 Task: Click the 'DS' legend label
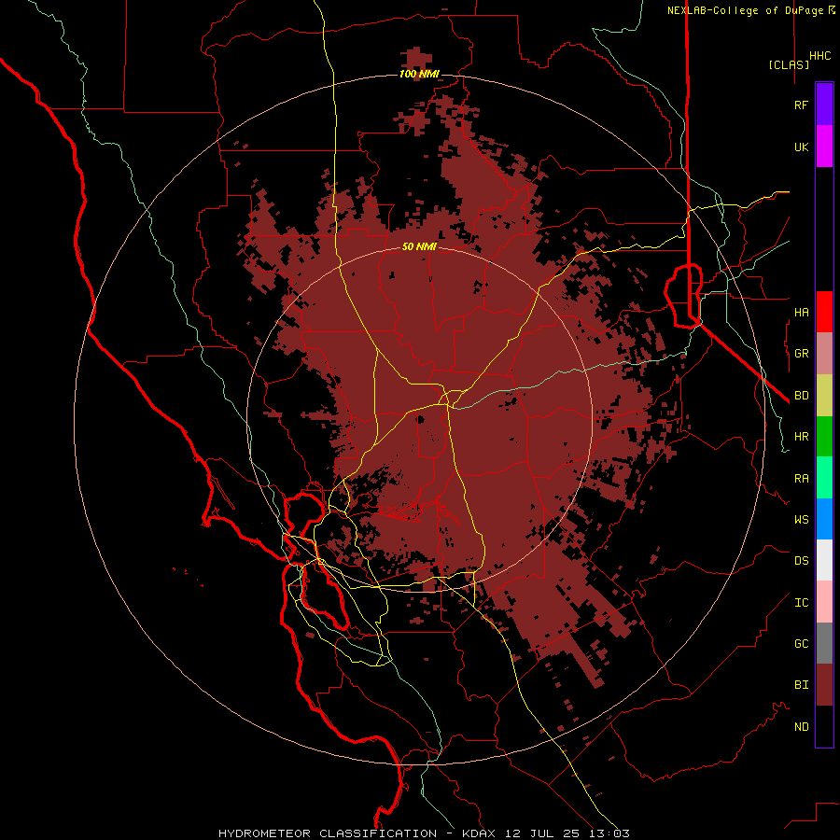coord(801,561)
